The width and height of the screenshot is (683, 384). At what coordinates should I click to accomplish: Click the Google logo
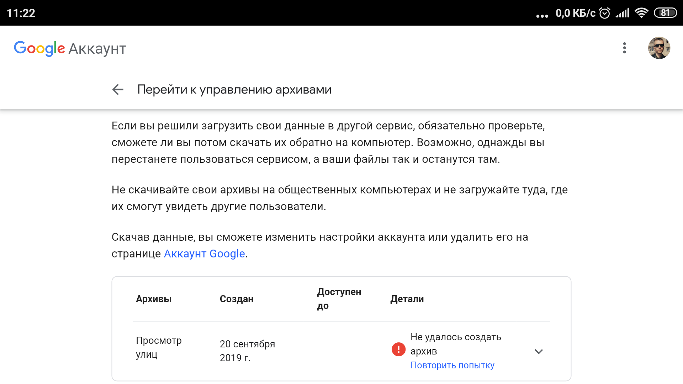39,48
